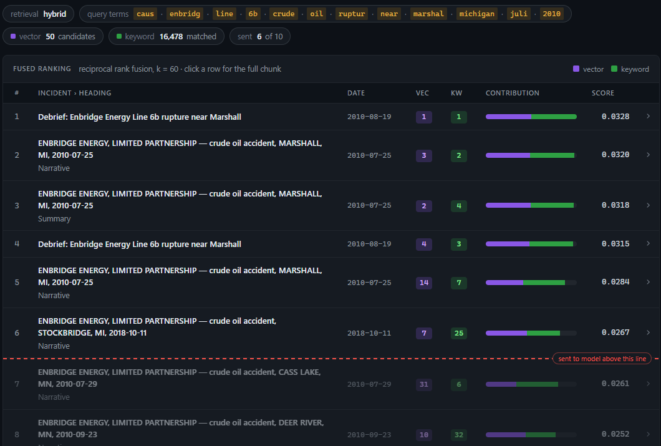Click the 'caus' query term chip
Viewport: 661px width, 446px height.
[x=145, y=14]
